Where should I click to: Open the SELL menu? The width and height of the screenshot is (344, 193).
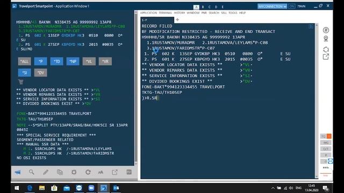coord(224,13)
